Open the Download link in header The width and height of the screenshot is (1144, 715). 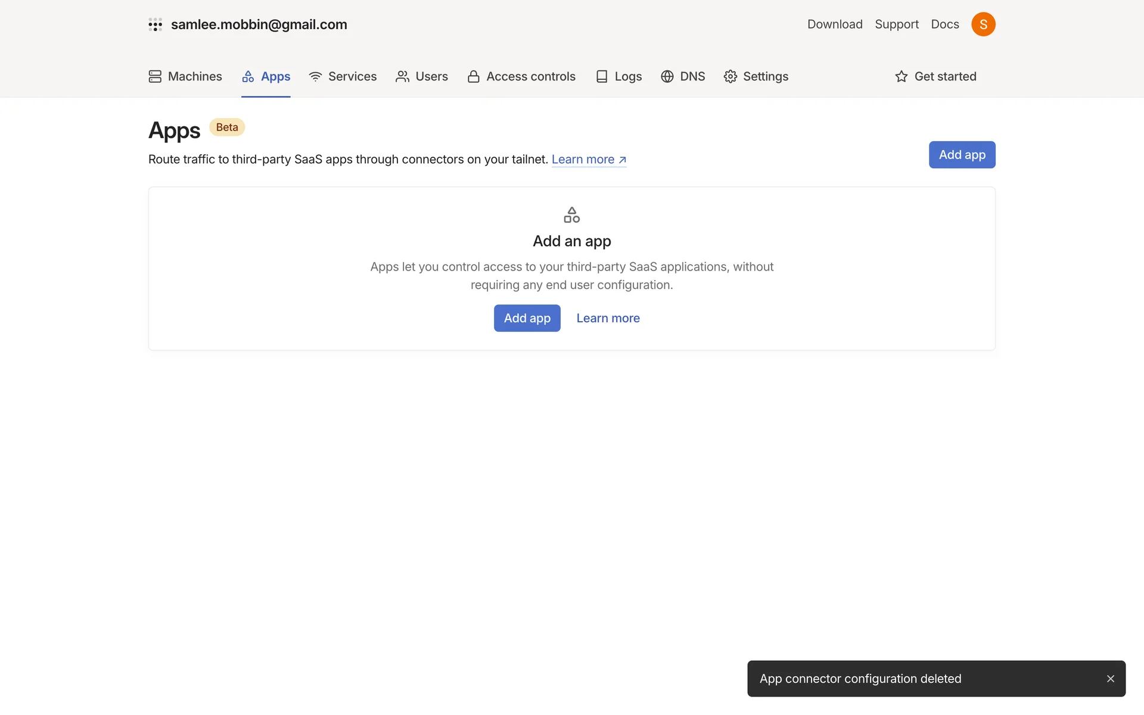[835, 24]
